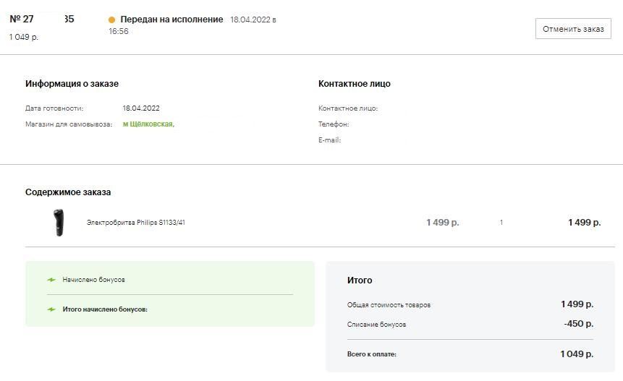The image size is (623, 381).
Task: Click the Дата готовности value 18.04.2022
Action: 141,108
